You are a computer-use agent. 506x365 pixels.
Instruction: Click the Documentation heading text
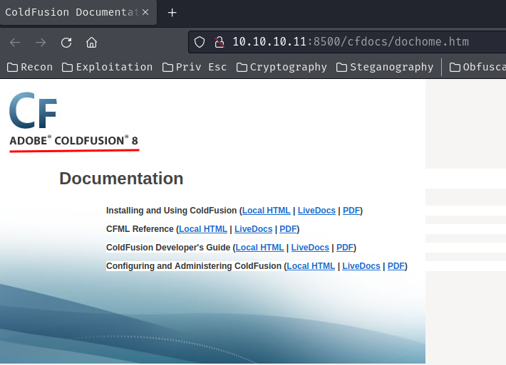click(121, 179)
